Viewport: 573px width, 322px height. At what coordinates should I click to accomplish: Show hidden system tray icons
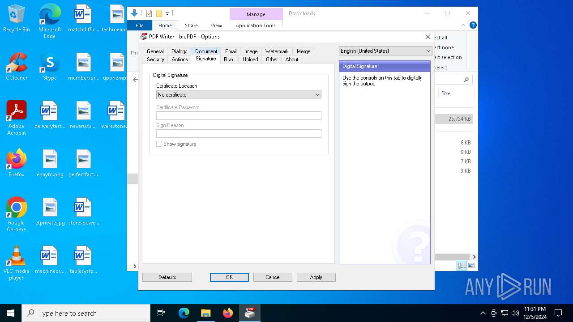click(x=483, y=313)
